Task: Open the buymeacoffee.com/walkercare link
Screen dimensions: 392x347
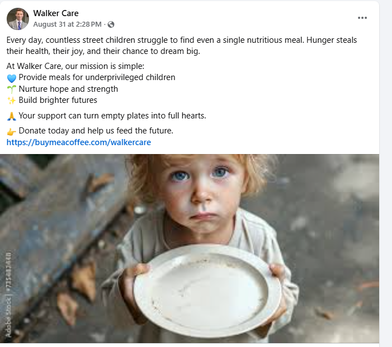Action: pyautogui.click(x=79, y=142)
